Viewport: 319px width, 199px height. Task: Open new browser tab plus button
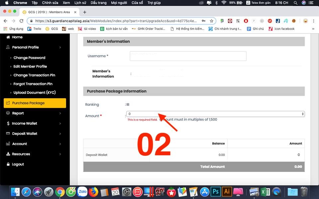pyautogui.click(x=85, y=12)
